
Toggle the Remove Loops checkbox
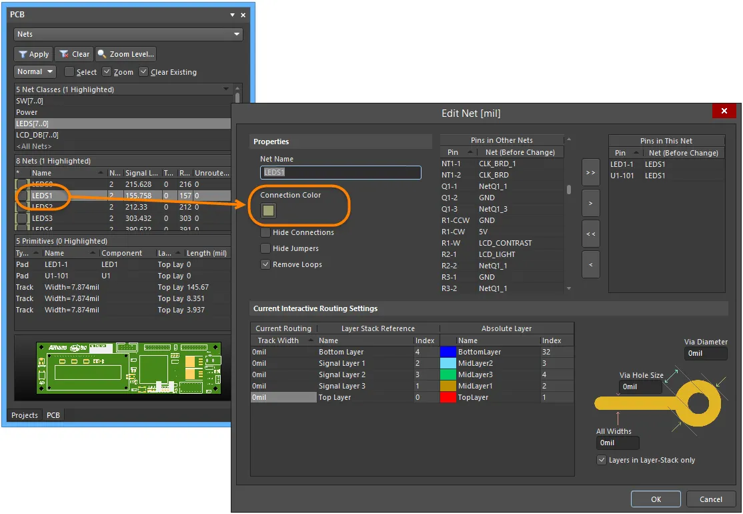[266, 264]
